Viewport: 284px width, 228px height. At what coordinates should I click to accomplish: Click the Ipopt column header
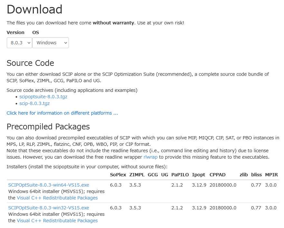click(199, 175)
